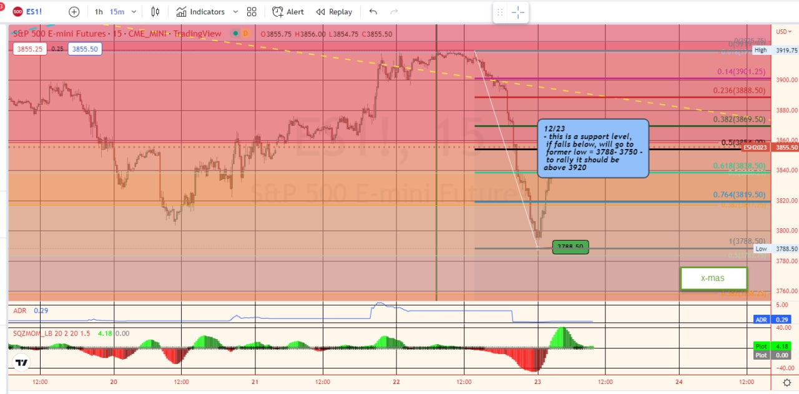The image size is (799, 394).
Task: Click the 20 date on the time axis
Action: [x=114, y=382]
